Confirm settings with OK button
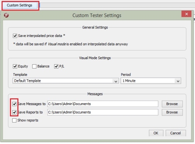The height and width of the screenshot is (144, 195). pyautogui.click(x=156, y=133)
